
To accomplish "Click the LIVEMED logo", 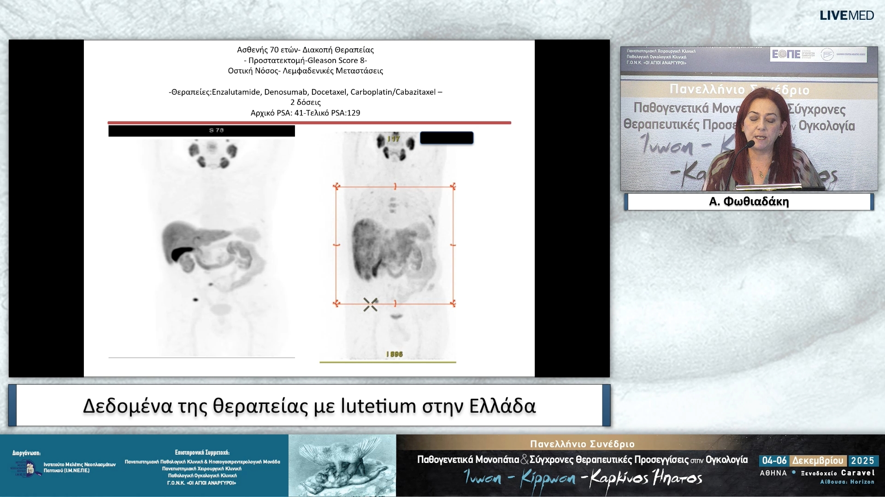I will coord(847,15).
